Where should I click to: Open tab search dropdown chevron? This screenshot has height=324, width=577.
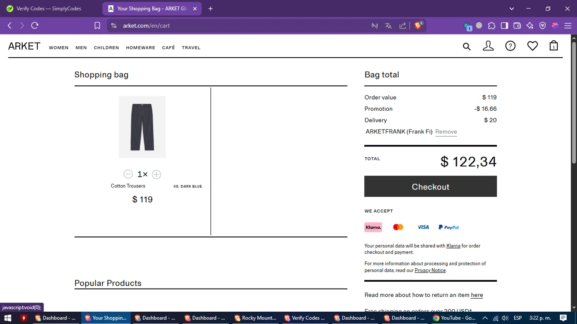coord(512,8)
